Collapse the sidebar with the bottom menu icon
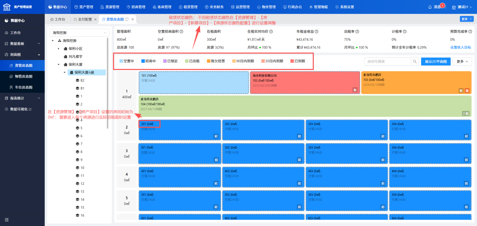Screen dimensions: 477x226 [7, 220]
